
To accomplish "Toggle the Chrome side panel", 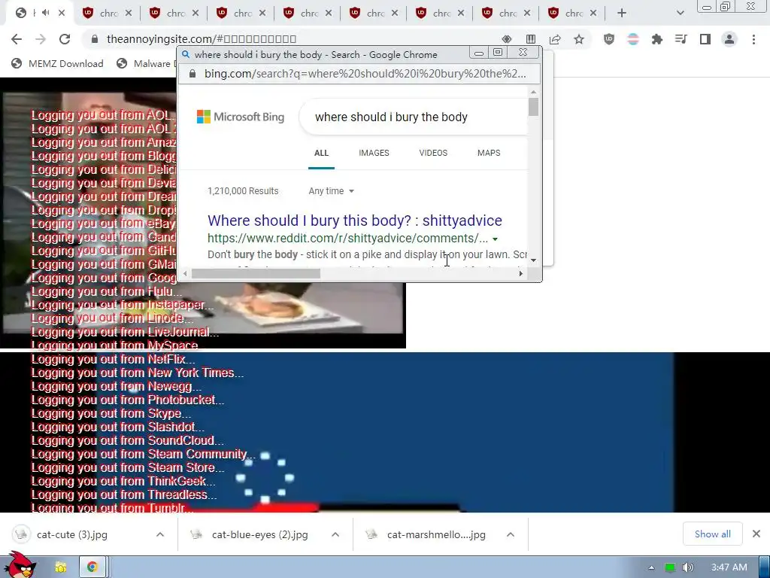I will [705, 39].
